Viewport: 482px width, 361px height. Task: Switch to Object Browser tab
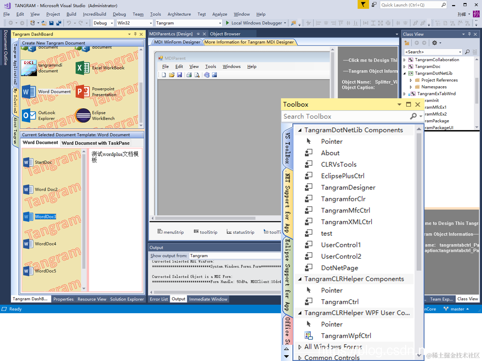[x=225, y=34]
